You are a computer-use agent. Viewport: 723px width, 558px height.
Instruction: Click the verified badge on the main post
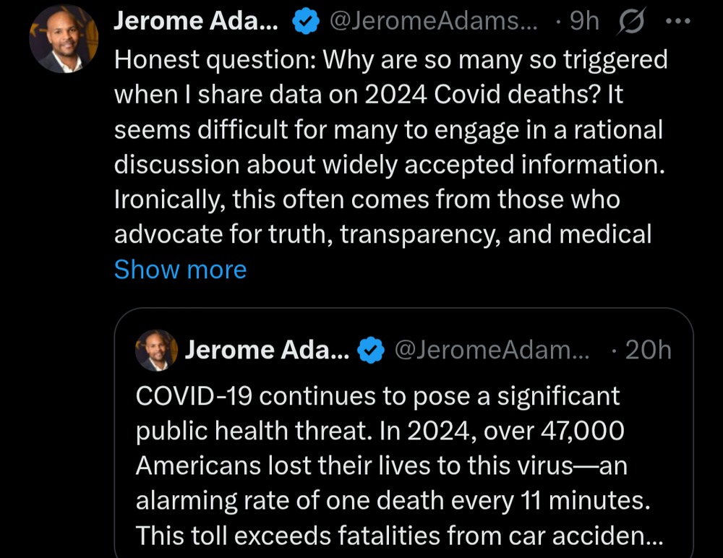306,23
